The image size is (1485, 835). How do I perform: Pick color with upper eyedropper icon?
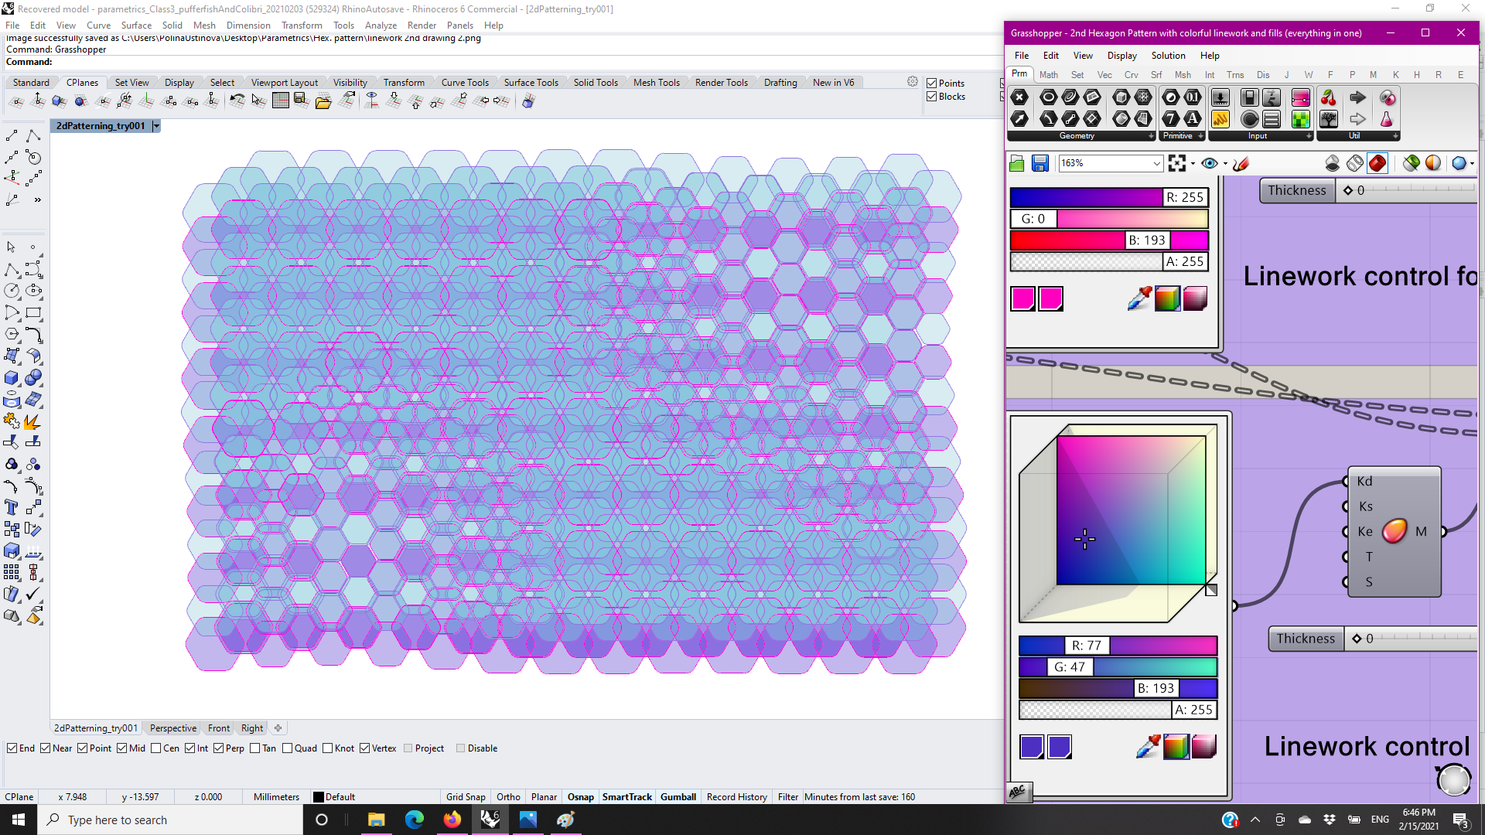click(1138, 298)
